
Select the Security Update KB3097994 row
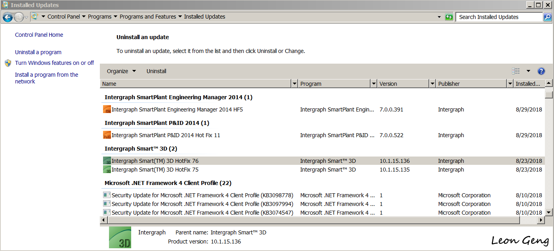323,204
